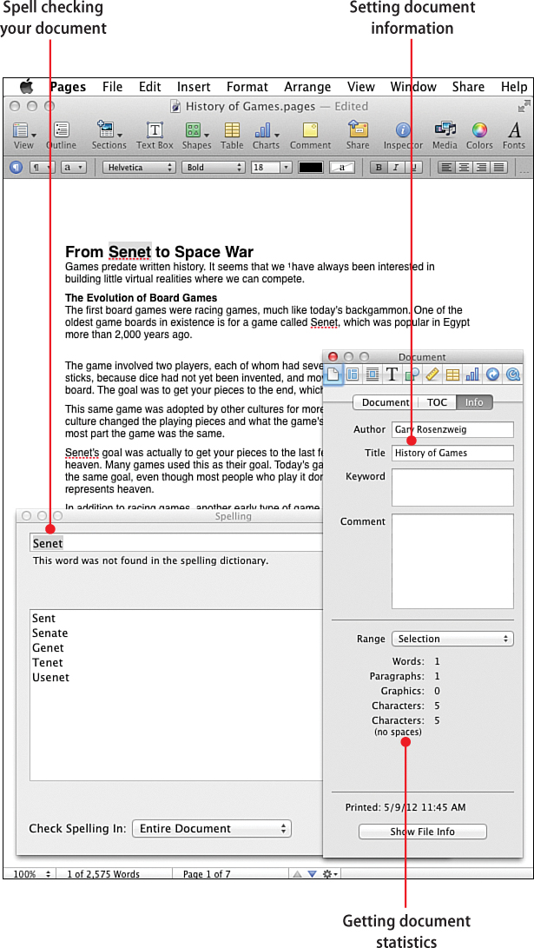Toggle Bold in the format bar
Image resolution: width=534 pixels, height=948 pixels.
[379, 168]
